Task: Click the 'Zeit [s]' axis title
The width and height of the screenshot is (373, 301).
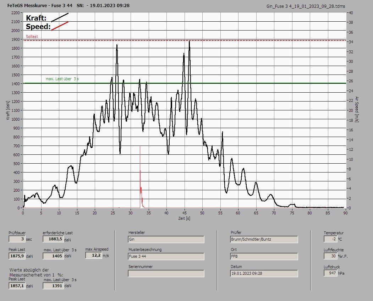Action: (184, 218)
